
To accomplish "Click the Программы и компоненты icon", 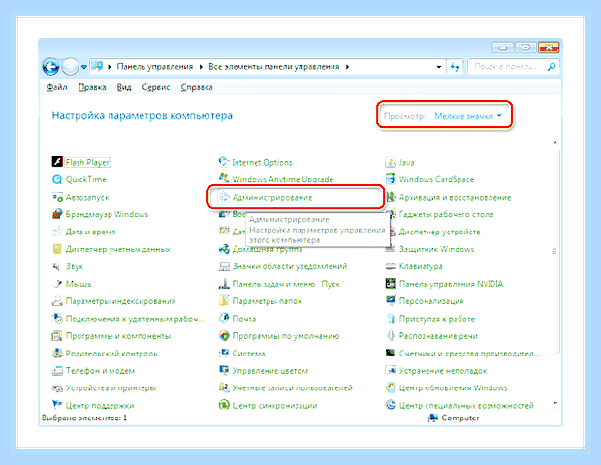I will pos(57,336).
